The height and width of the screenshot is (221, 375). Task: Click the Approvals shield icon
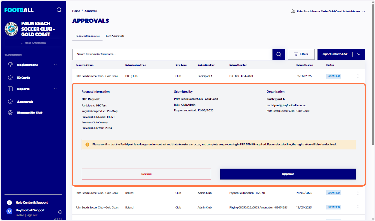point(10,102)
